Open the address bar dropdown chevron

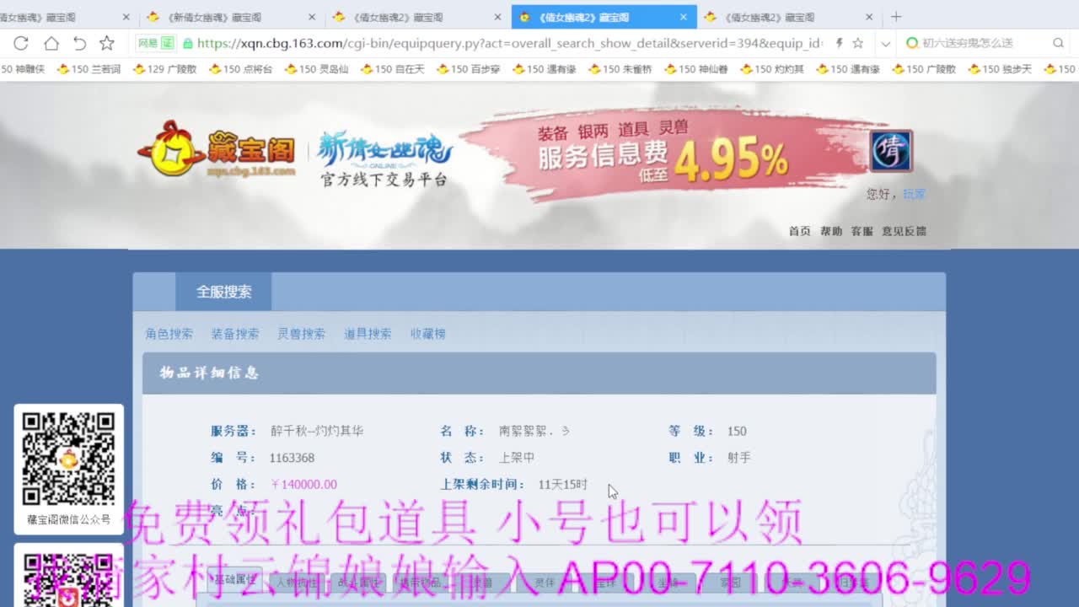(885, 42)
